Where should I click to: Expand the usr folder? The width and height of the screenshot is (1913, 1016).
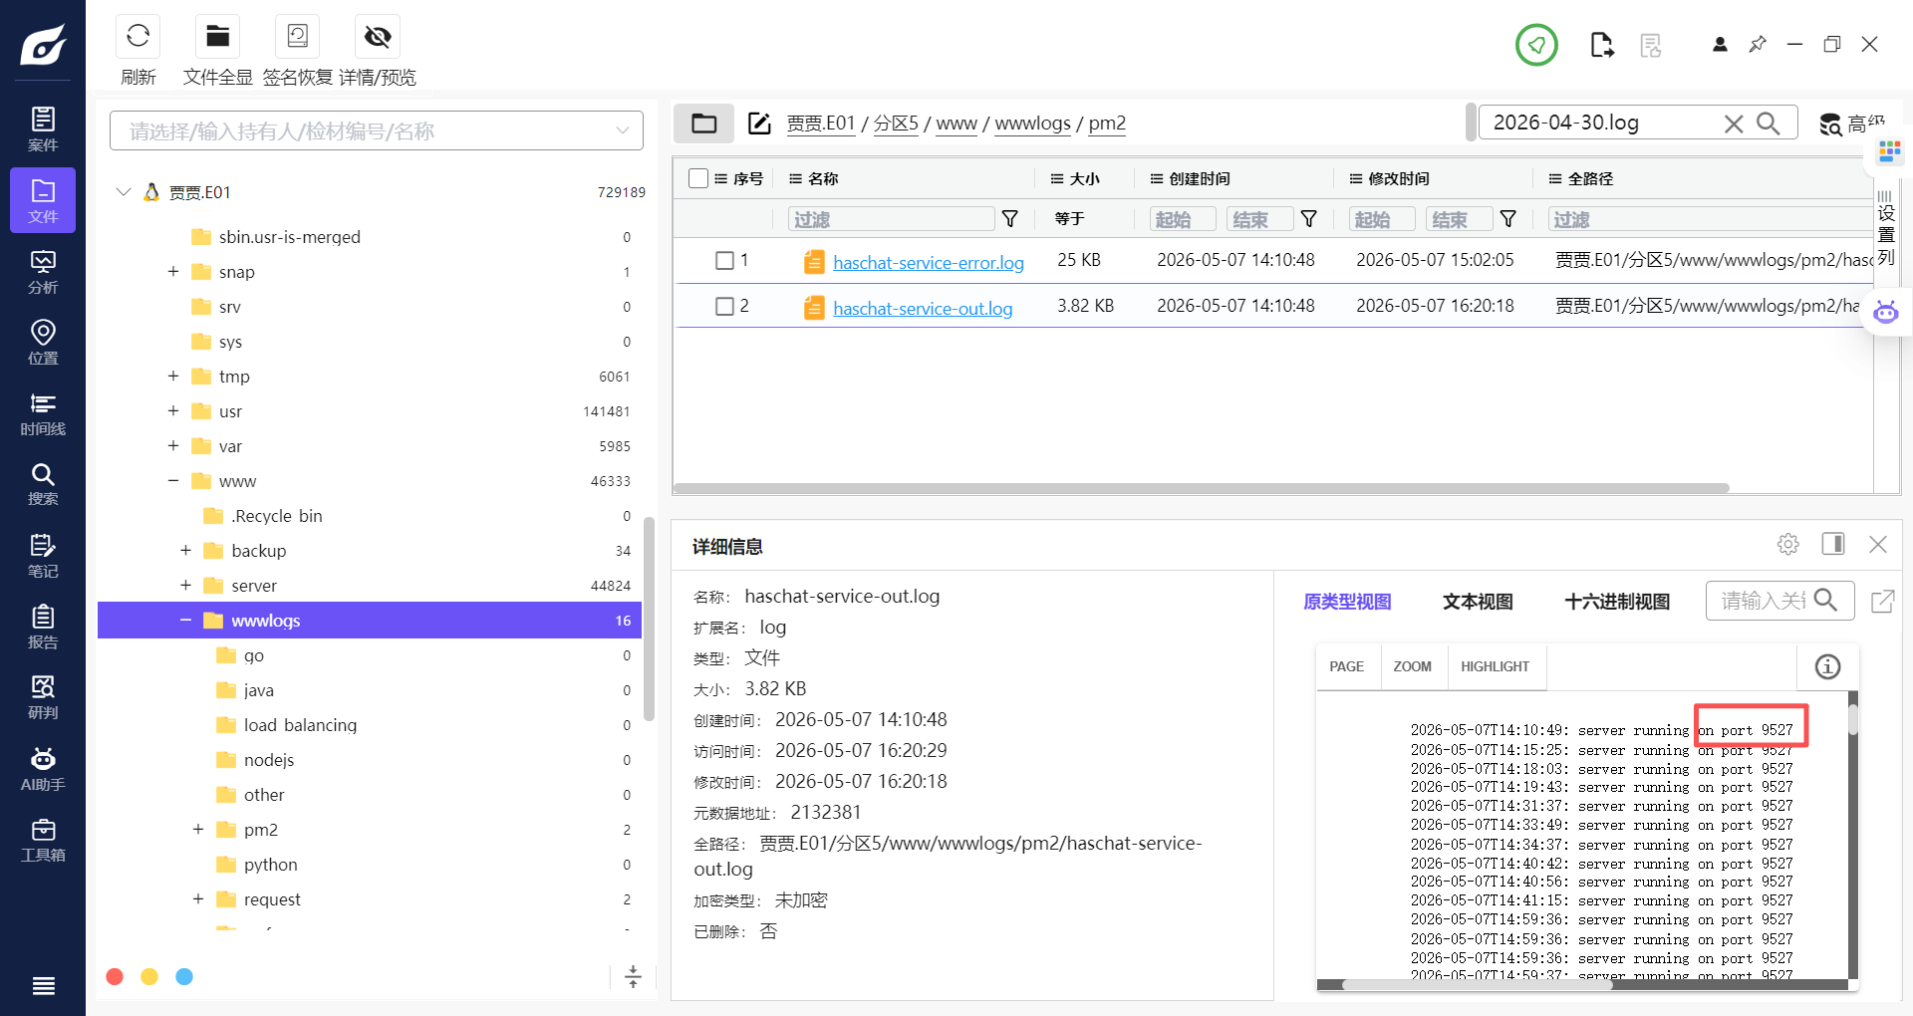(x=173, y=411)
